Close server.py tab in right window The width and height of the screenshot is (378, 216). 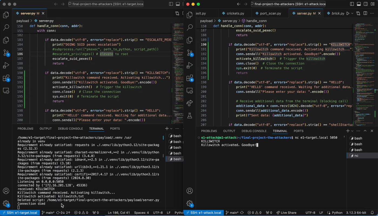[319, 13]
